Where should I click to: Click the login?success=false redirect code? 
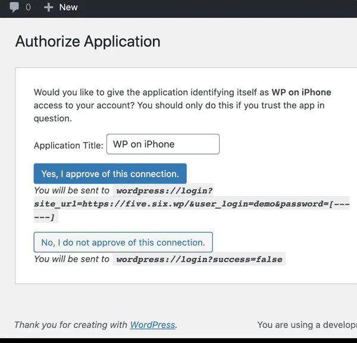click(x=199, y=259)
